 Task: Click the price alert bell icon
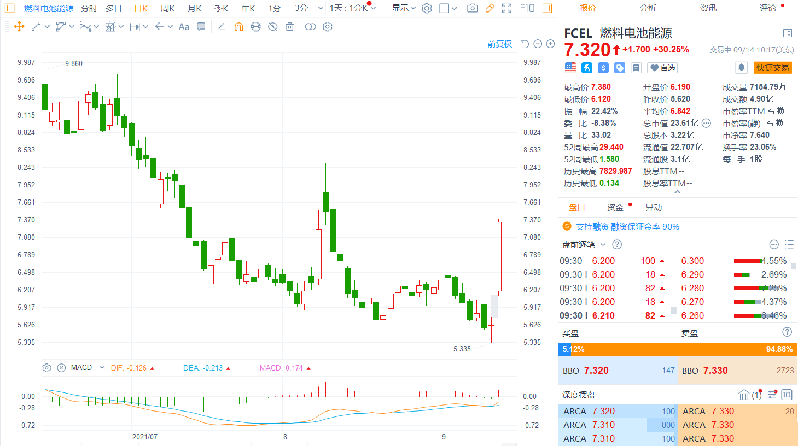[741, 67]
